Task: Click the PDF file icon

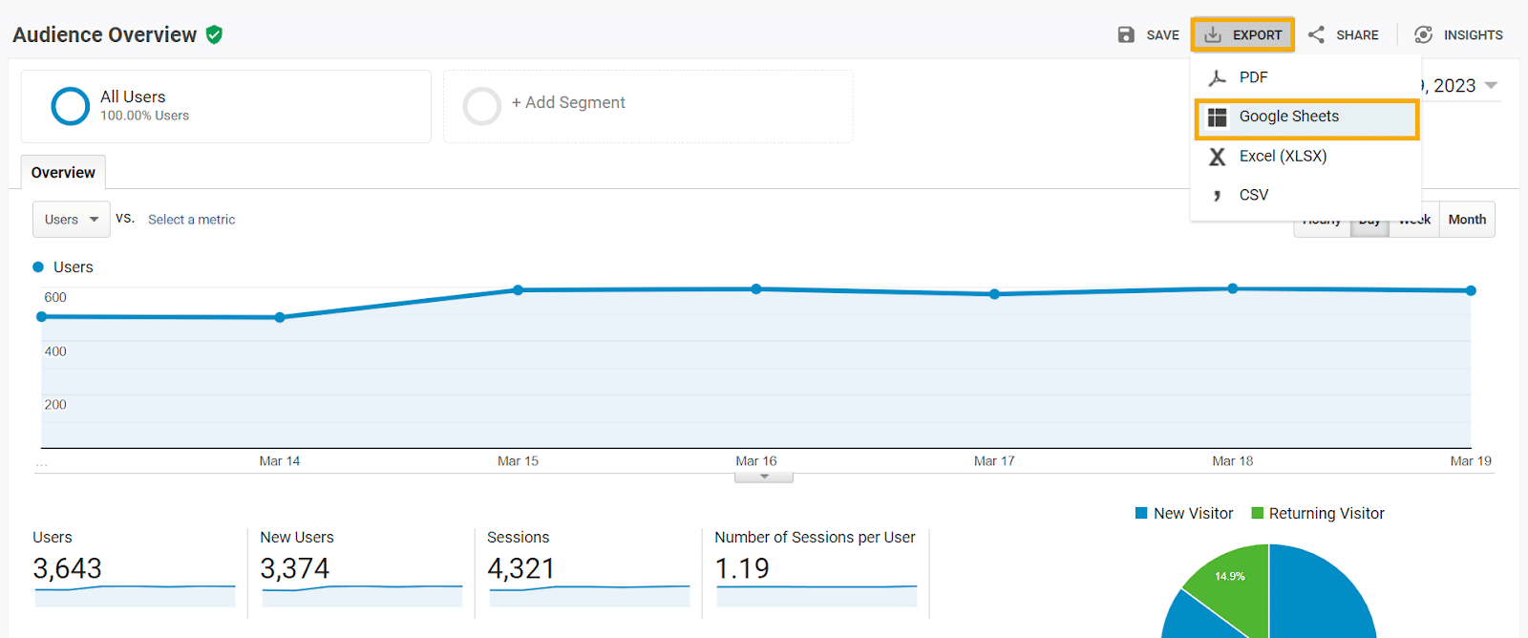Action: tap(1217, 77)
